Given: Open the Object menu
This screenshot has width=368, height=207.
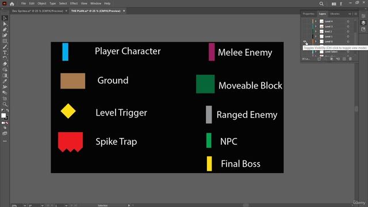Looking at the screenshot, I should 42,3.
